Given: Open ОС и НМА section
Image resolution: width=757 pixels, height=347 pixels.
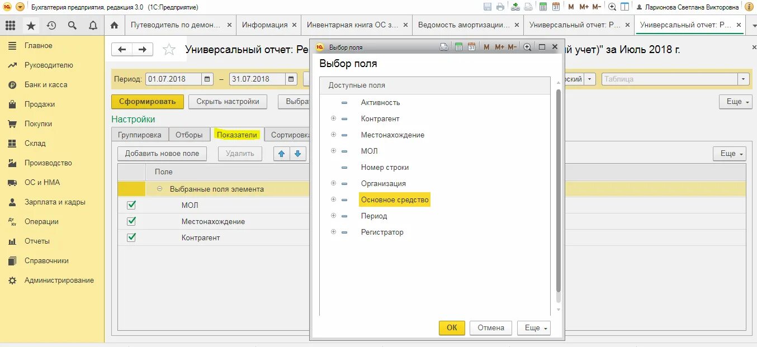Looking at the screenshot, I should tap(42, 182).
